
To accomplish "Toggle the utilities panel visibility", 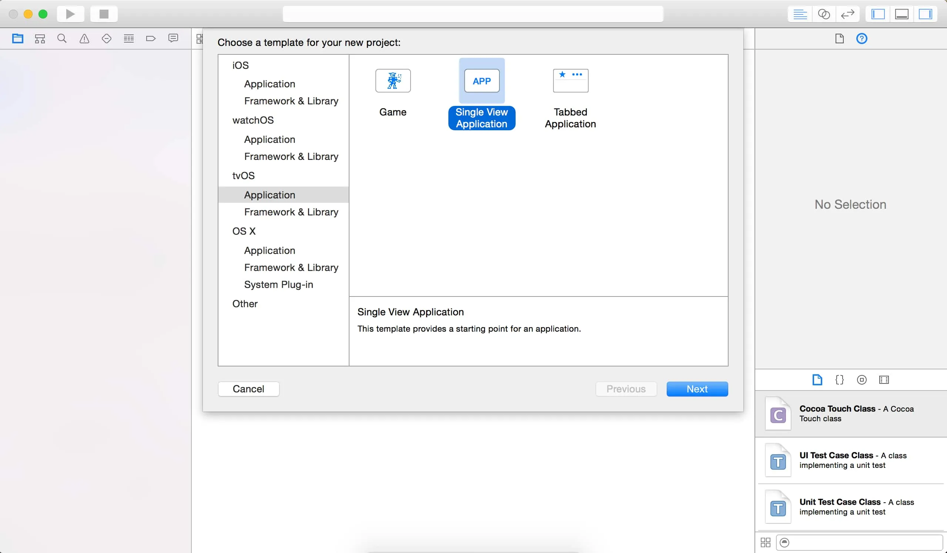I will coord(926,14).
